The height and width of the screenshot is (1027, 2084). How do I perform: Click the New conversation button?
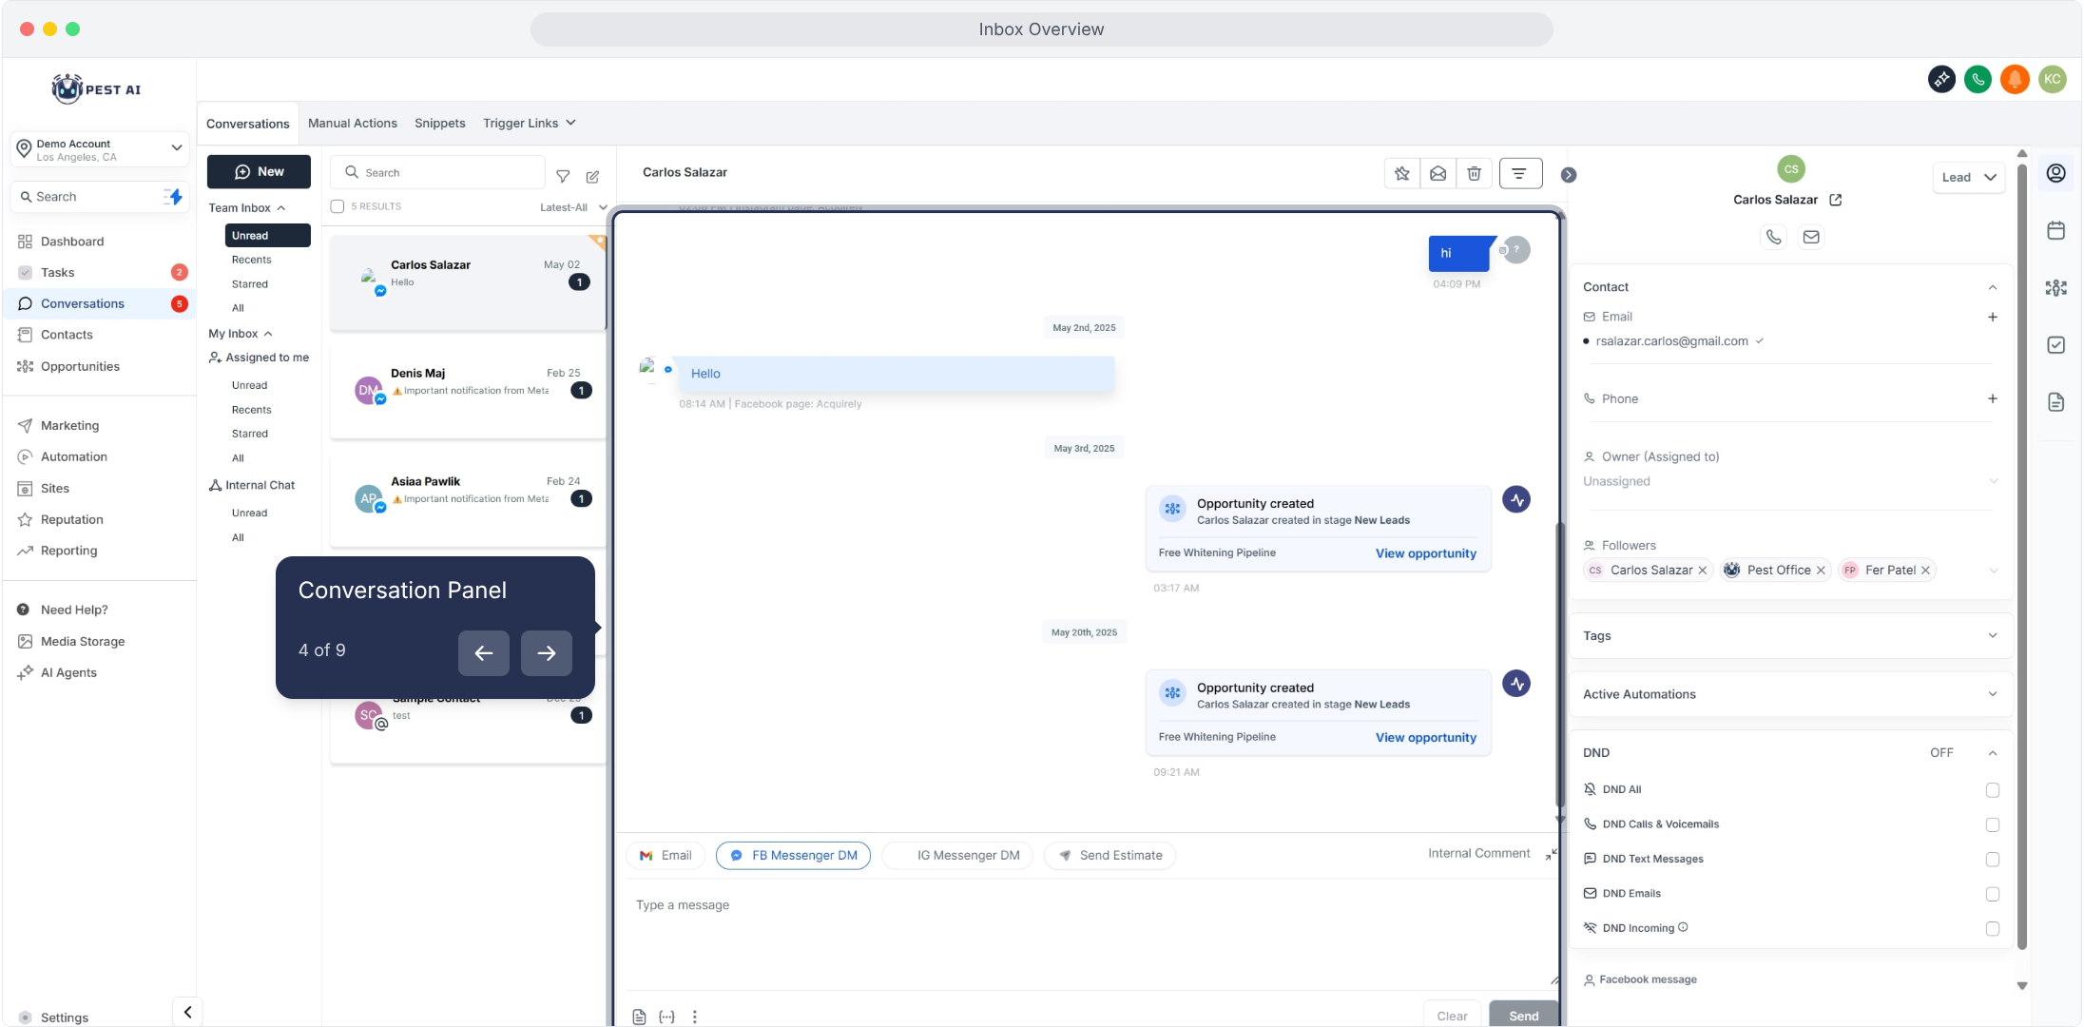[259, 172]
